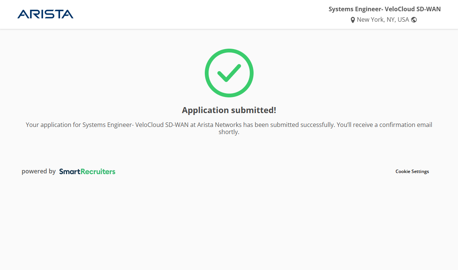
Task: Click the word "shortly." in the message
Action: pos(229,132)
